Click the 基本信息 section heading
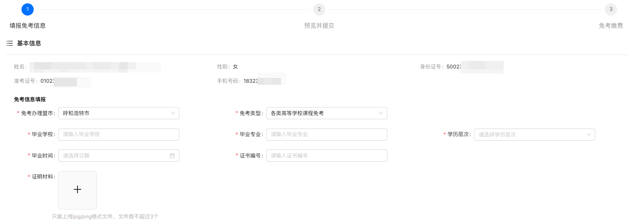This screenshot has width=628, height=220. coord(29,44)
